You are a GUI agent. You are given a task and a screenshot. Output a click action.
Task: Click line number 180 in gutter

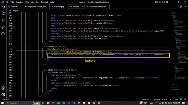pos(11,54)
